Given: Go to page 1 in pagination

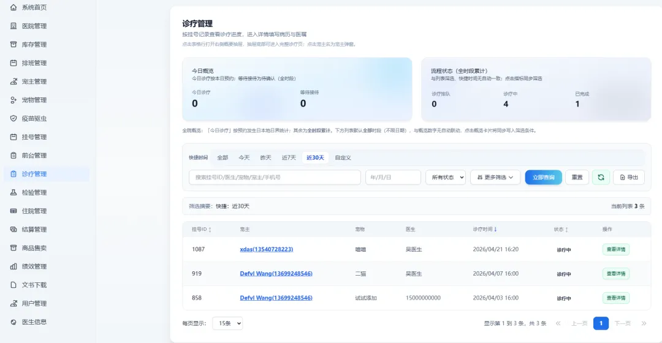Looking at the screenshot, I should click(601, 323).
